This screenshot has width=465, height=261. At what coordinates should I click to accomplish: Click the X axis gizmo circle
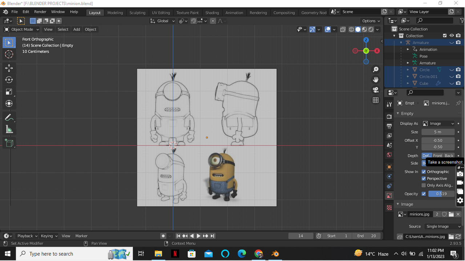pos(377,51)
